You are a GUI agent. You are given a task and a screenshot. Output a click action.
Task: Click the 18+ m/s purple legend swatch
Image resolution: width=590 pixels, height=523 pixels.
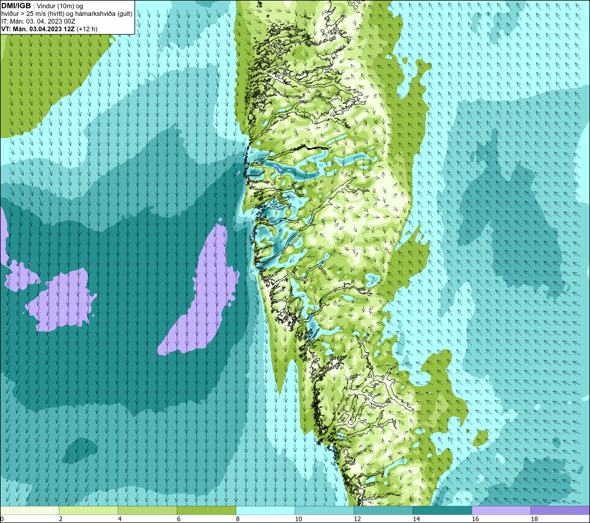pos(560,510)
